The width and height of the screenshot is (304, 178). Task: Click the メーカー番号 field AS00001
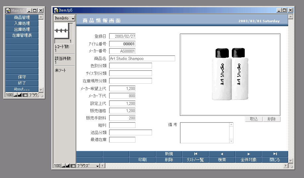(x=122, y=51)
